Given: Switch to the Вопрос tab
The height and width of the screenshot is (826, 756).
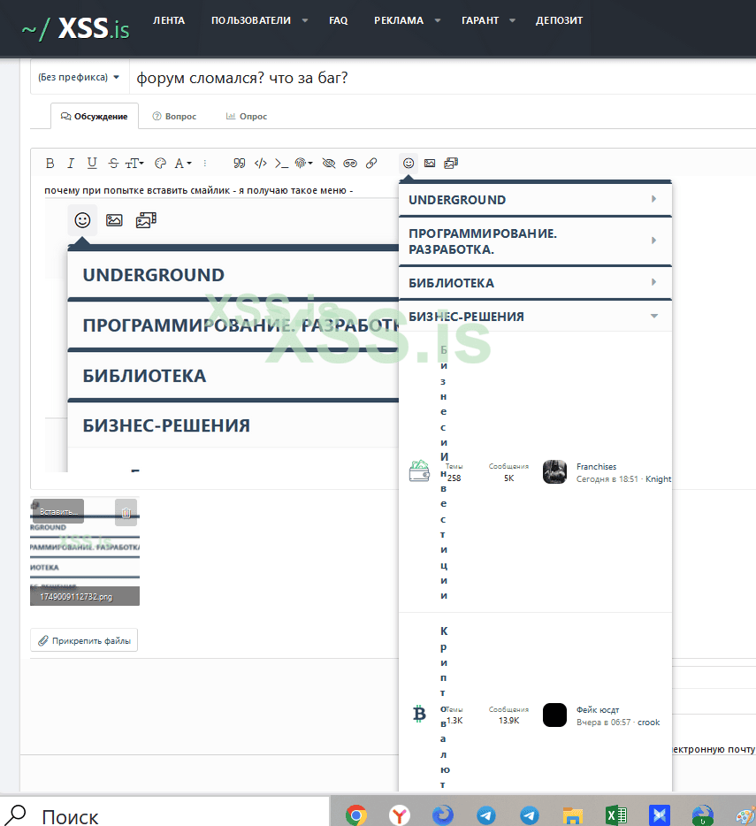Looking at the screenshot, I should 174,117.
